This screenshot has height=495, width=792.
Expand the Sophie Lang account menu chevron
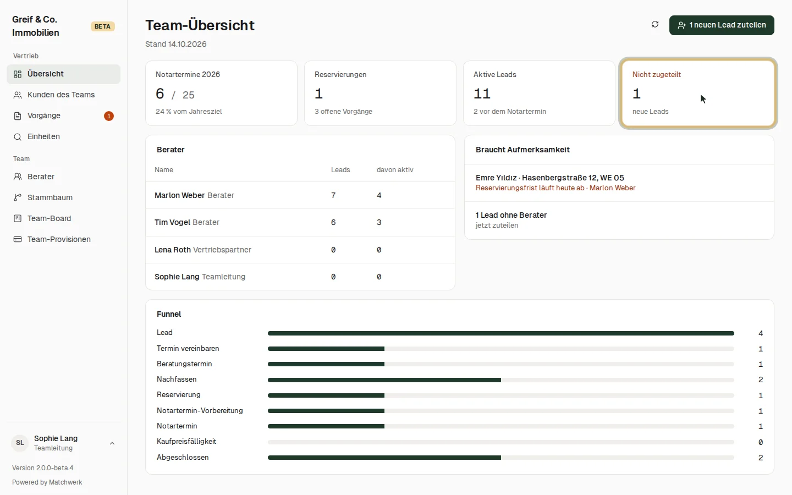[x=112, y=443]
